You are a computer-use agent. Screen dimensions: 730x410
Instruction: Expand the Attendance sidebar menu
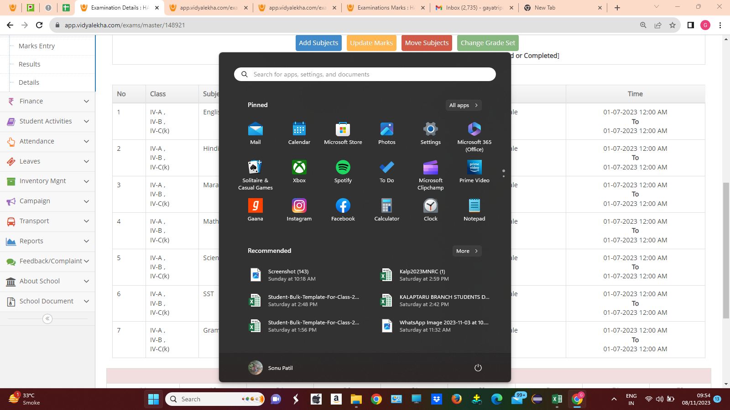tap(47, 141)
